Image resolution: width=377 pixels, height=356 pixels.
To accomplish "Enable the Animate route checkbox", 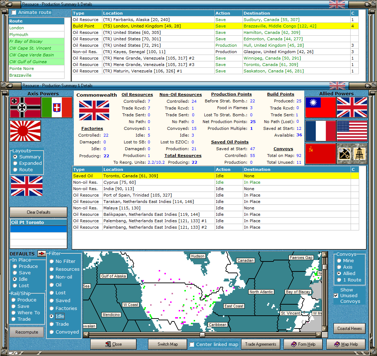I will tap(14, 12).
